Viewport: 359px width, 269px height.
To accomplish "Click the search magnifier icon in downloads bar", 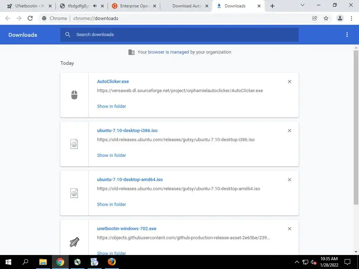I will [68, 35].
